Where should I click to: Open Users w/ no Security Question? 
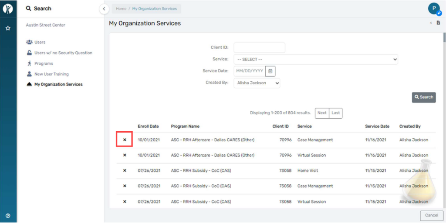63,53
